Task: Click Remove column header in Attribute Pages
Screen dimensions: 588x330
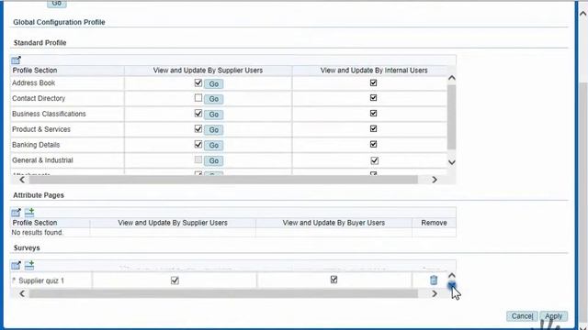Action: (x=434, y=223)
